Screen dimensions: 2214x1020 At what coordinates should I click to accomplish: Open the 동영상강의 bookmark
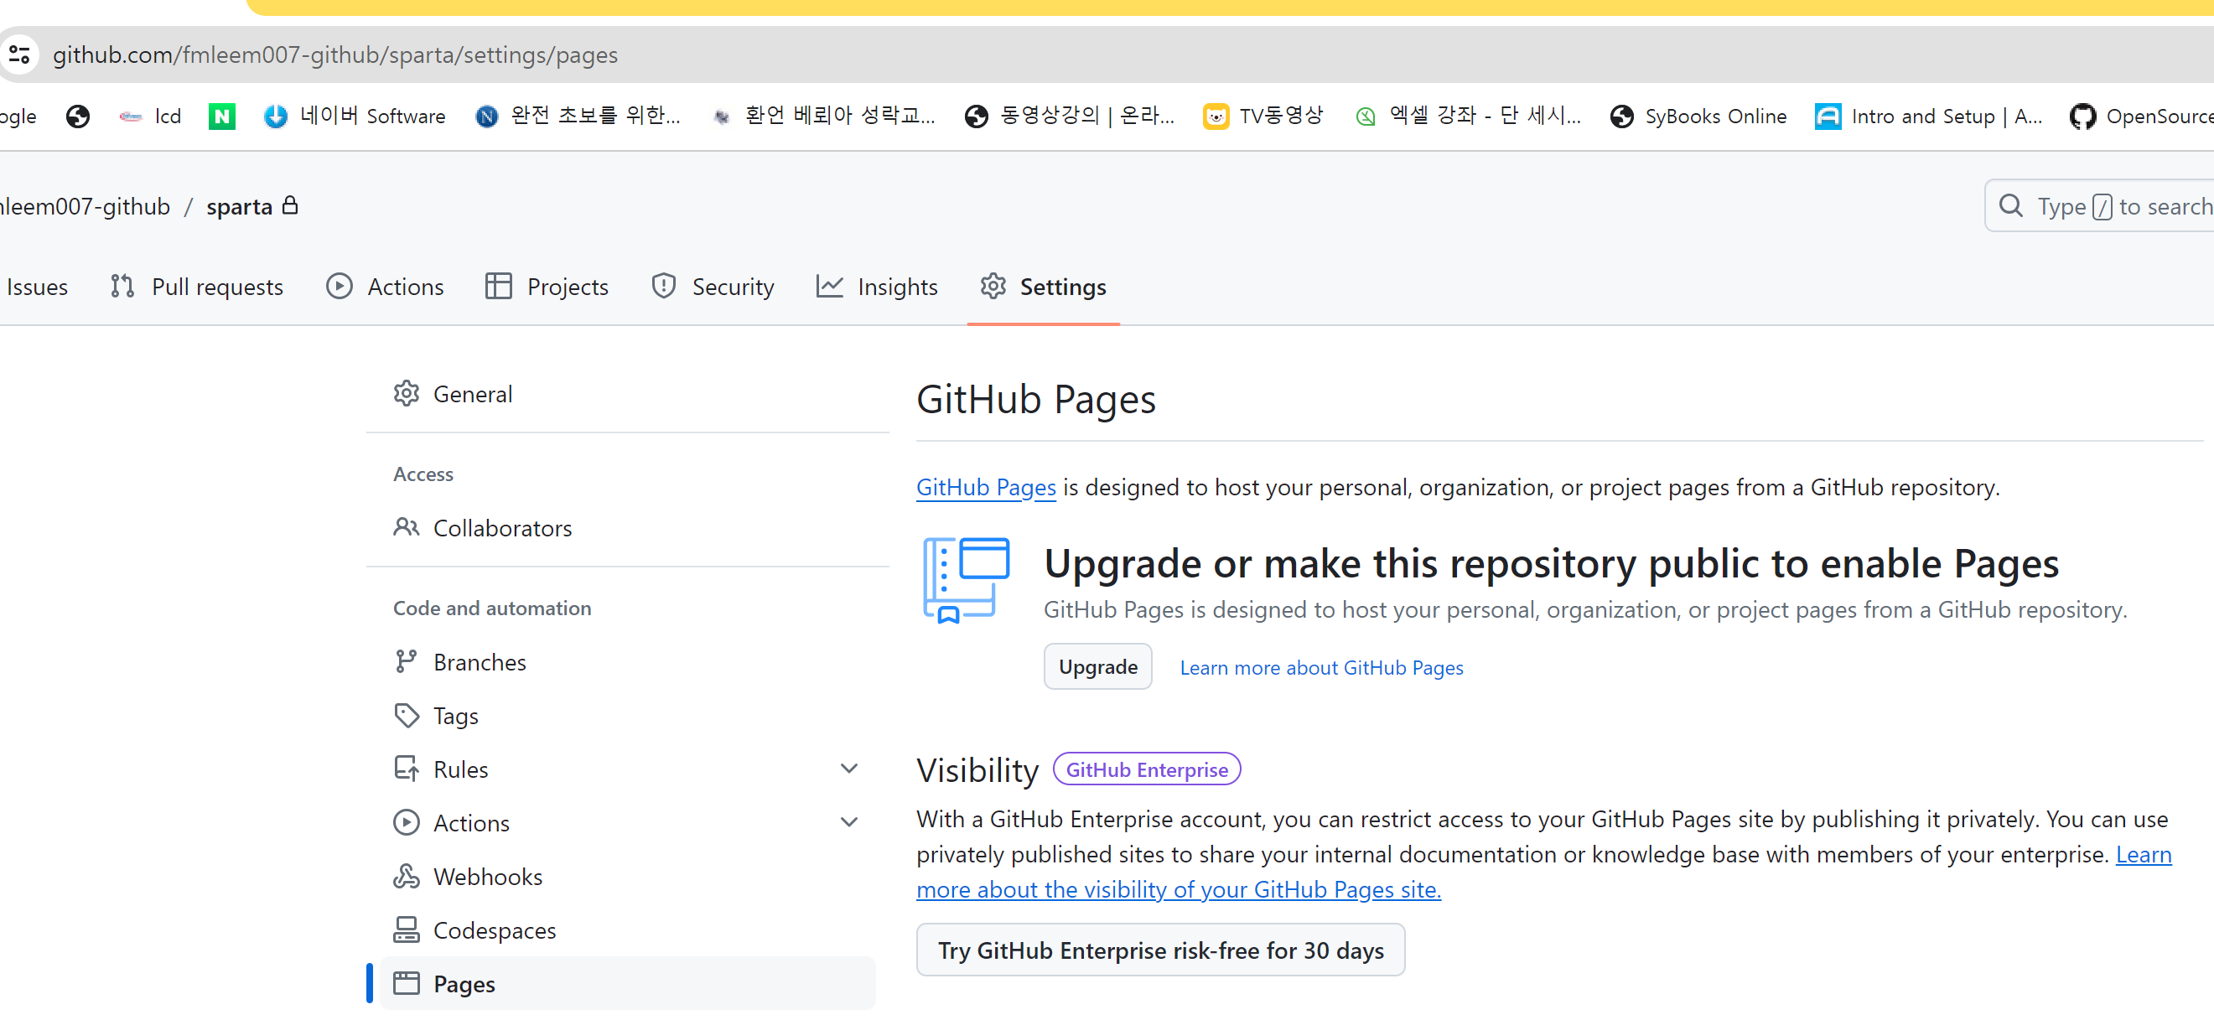(x=1069, y=116)
